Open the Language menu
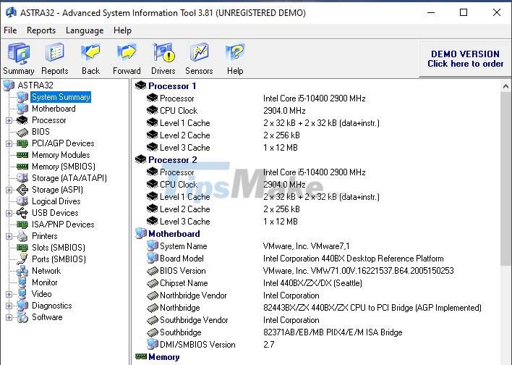Screen dimensions: 512x365 85,30
